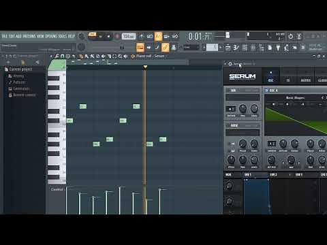Switch to Serum's OSC tab
Image resolution: width=327 pixels, height=245 pixels.
[270, 77]
